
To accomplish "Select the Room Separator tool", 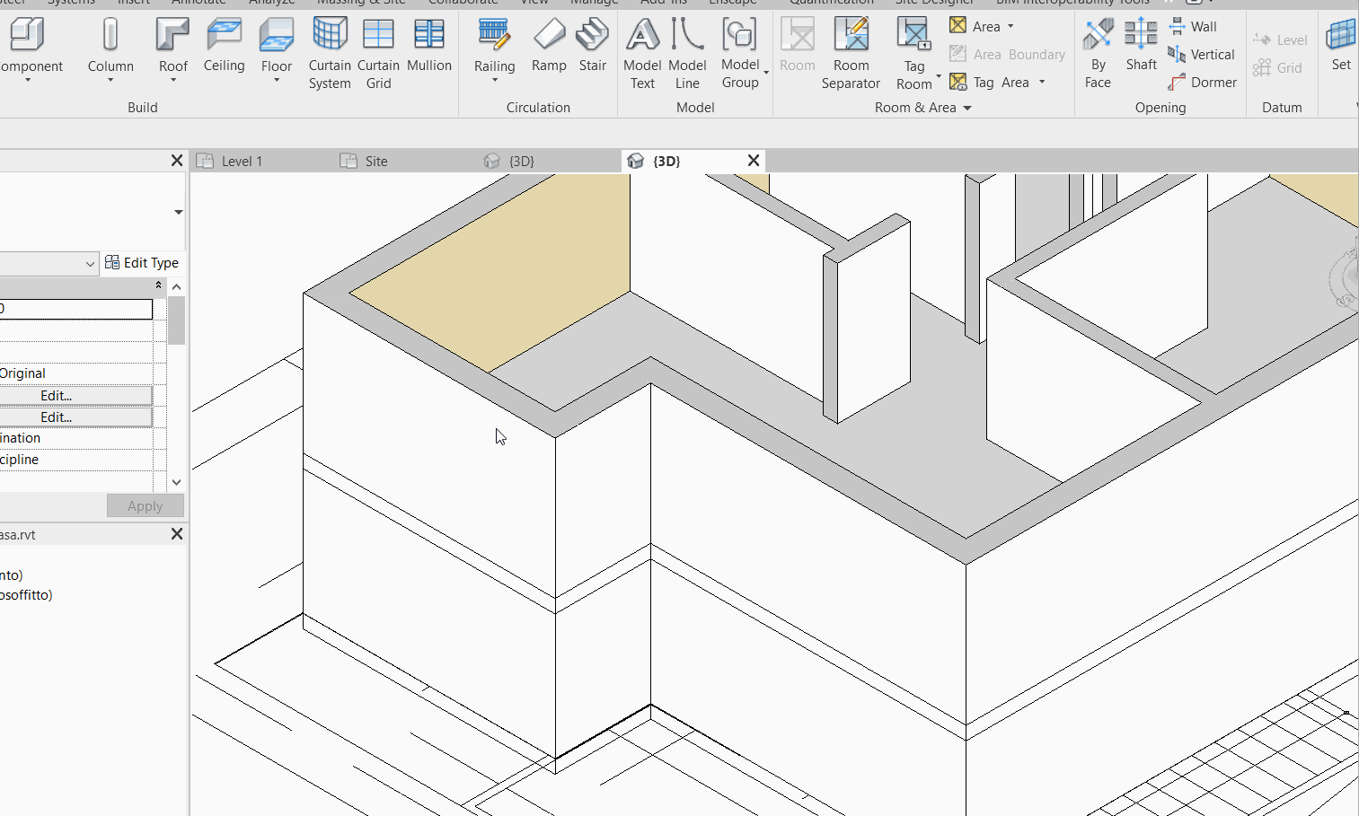I will [x=851, y=54].
